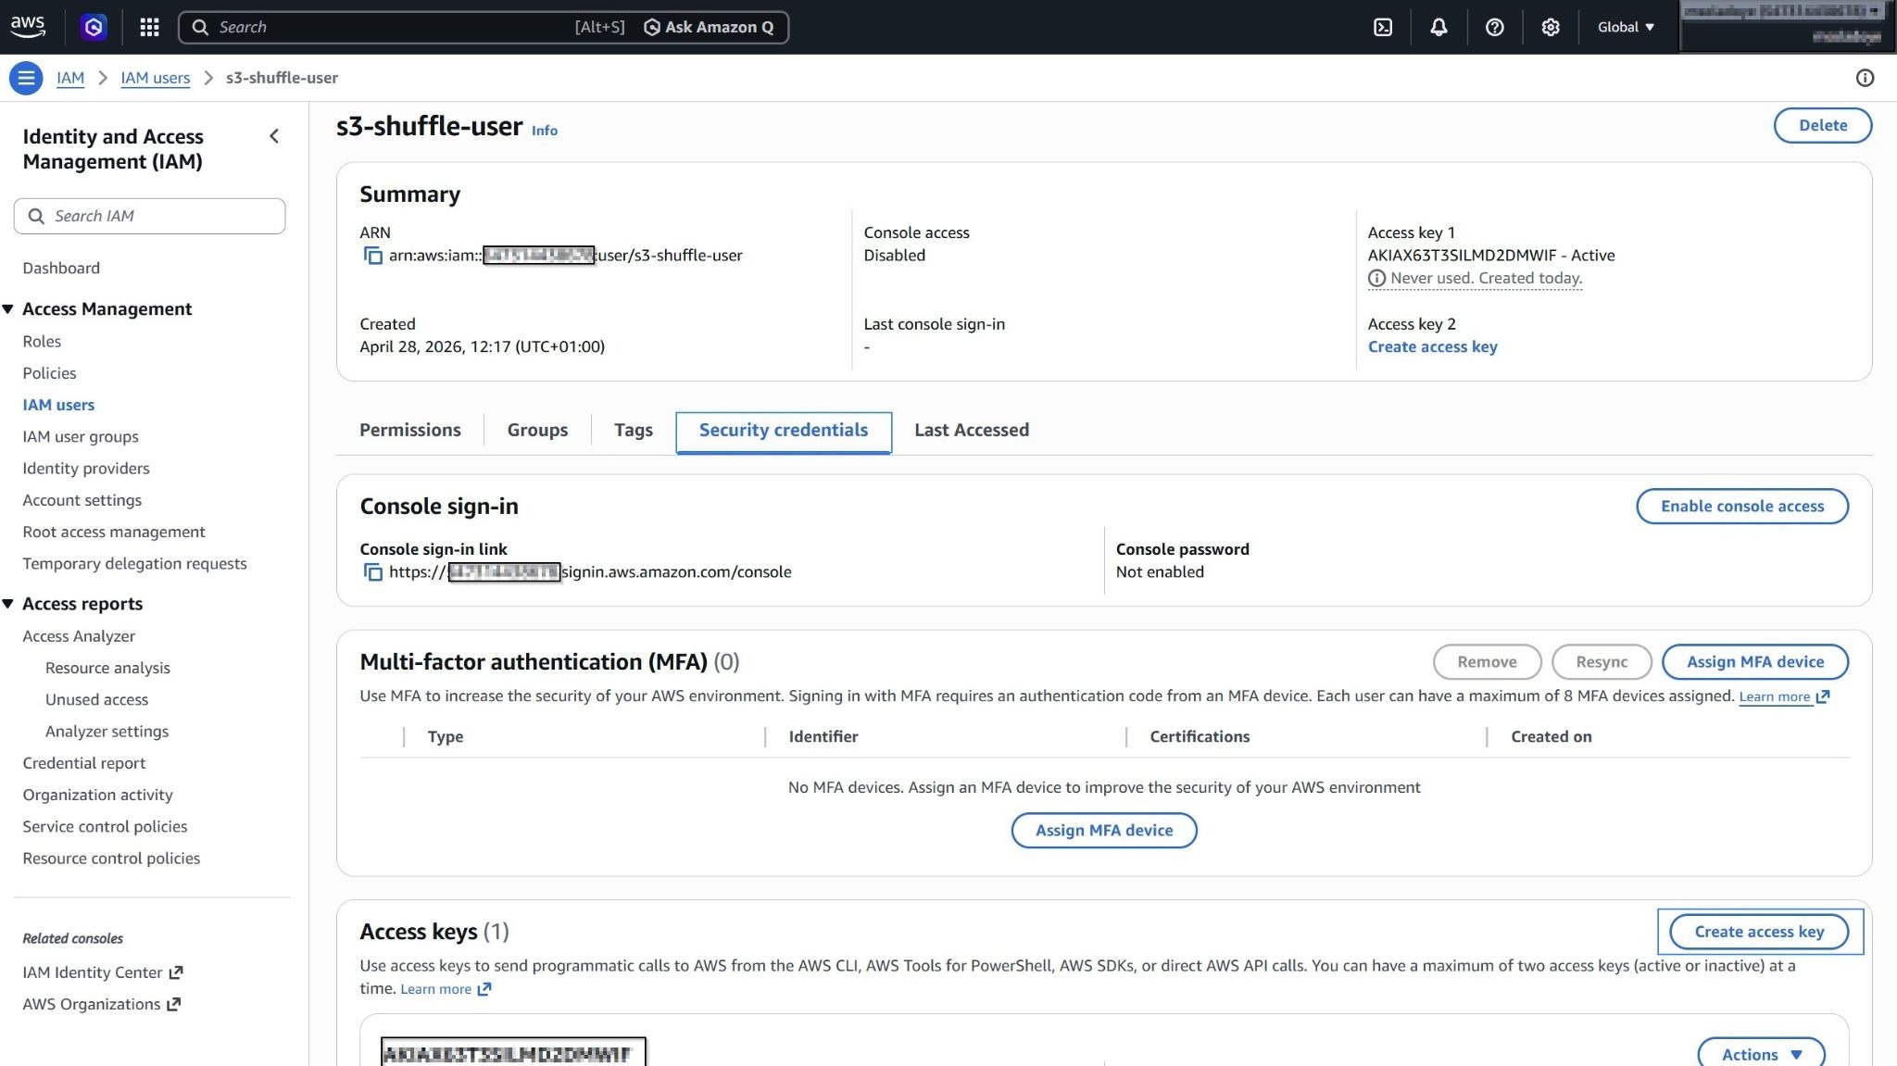Collapse the Access Management section
The image size is (1897, 1066).
[8, 308]
